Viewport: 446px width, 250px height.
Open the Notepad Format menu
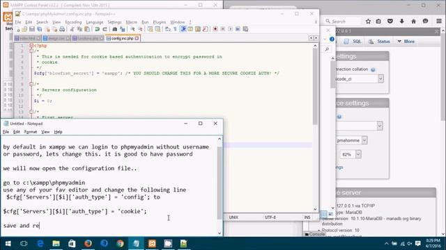click(31, 132)
